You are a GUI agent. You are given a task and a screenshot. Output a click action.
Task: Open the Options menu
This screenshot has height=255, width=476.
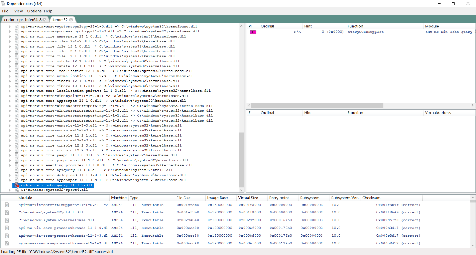pos(34,11)
